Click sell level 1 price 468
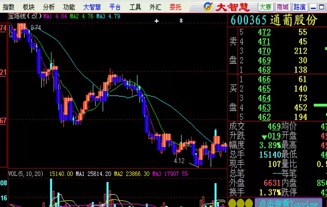The height and width of the screenshot is (207, 327). click(x=264, y=70)
